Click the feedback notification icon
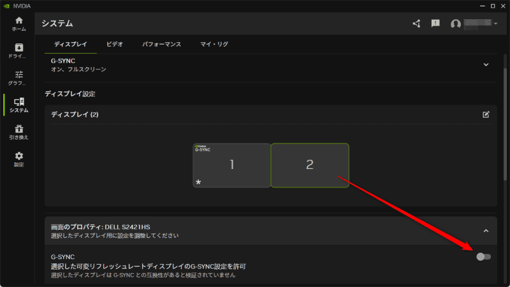 [435, 24]
